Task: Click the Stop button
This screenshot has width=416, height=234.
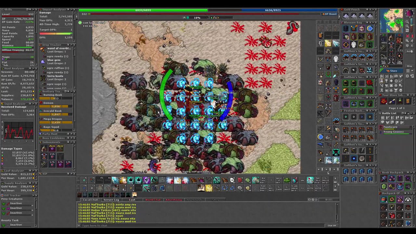Action: pos(409,66)
